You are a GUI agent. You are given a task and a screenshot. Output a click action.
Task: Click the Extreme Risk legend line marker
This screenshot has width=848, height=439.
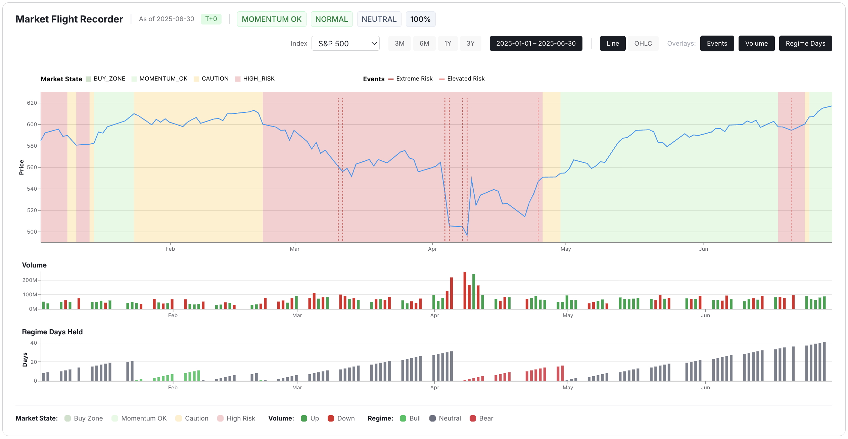click(391, 79)
